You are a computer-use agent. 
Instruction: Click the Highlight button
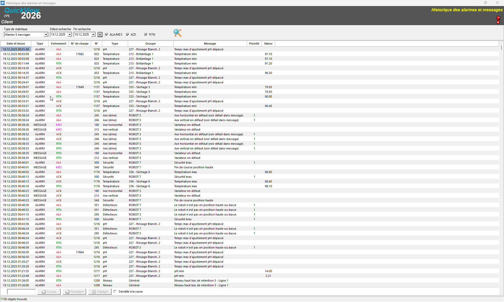coord(100,292)
